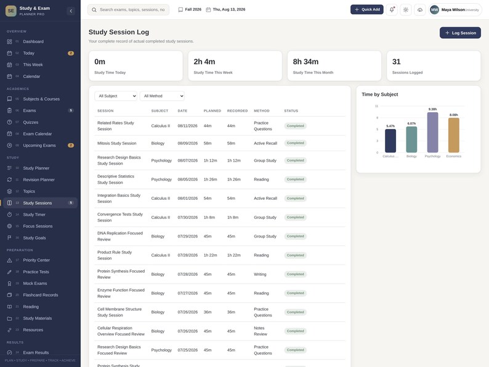Click the Log Session button
The image size is (489, 367).
[460, 33]
